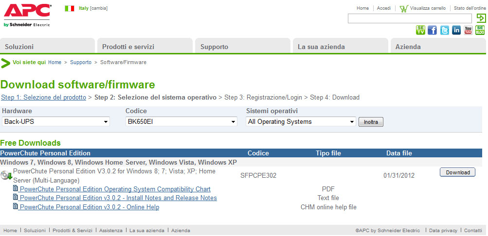488x236 pixels.
Task: Click the SE TV icon
Action: (420, 30)
